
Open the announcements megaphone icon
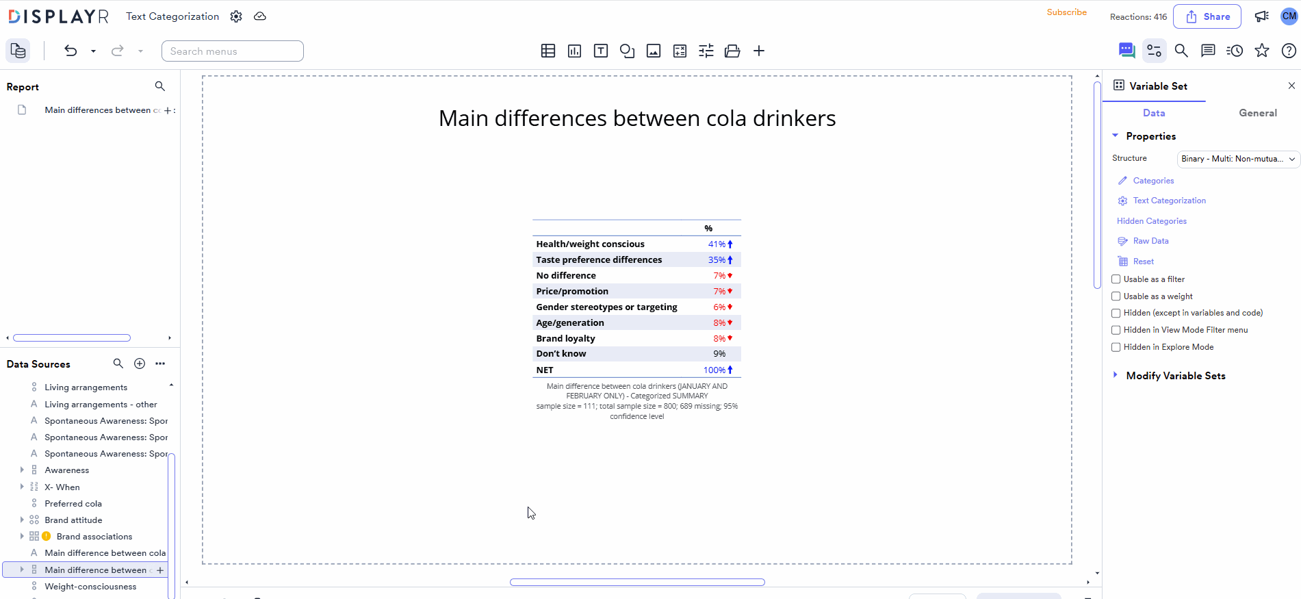[x=1262, y=16]
